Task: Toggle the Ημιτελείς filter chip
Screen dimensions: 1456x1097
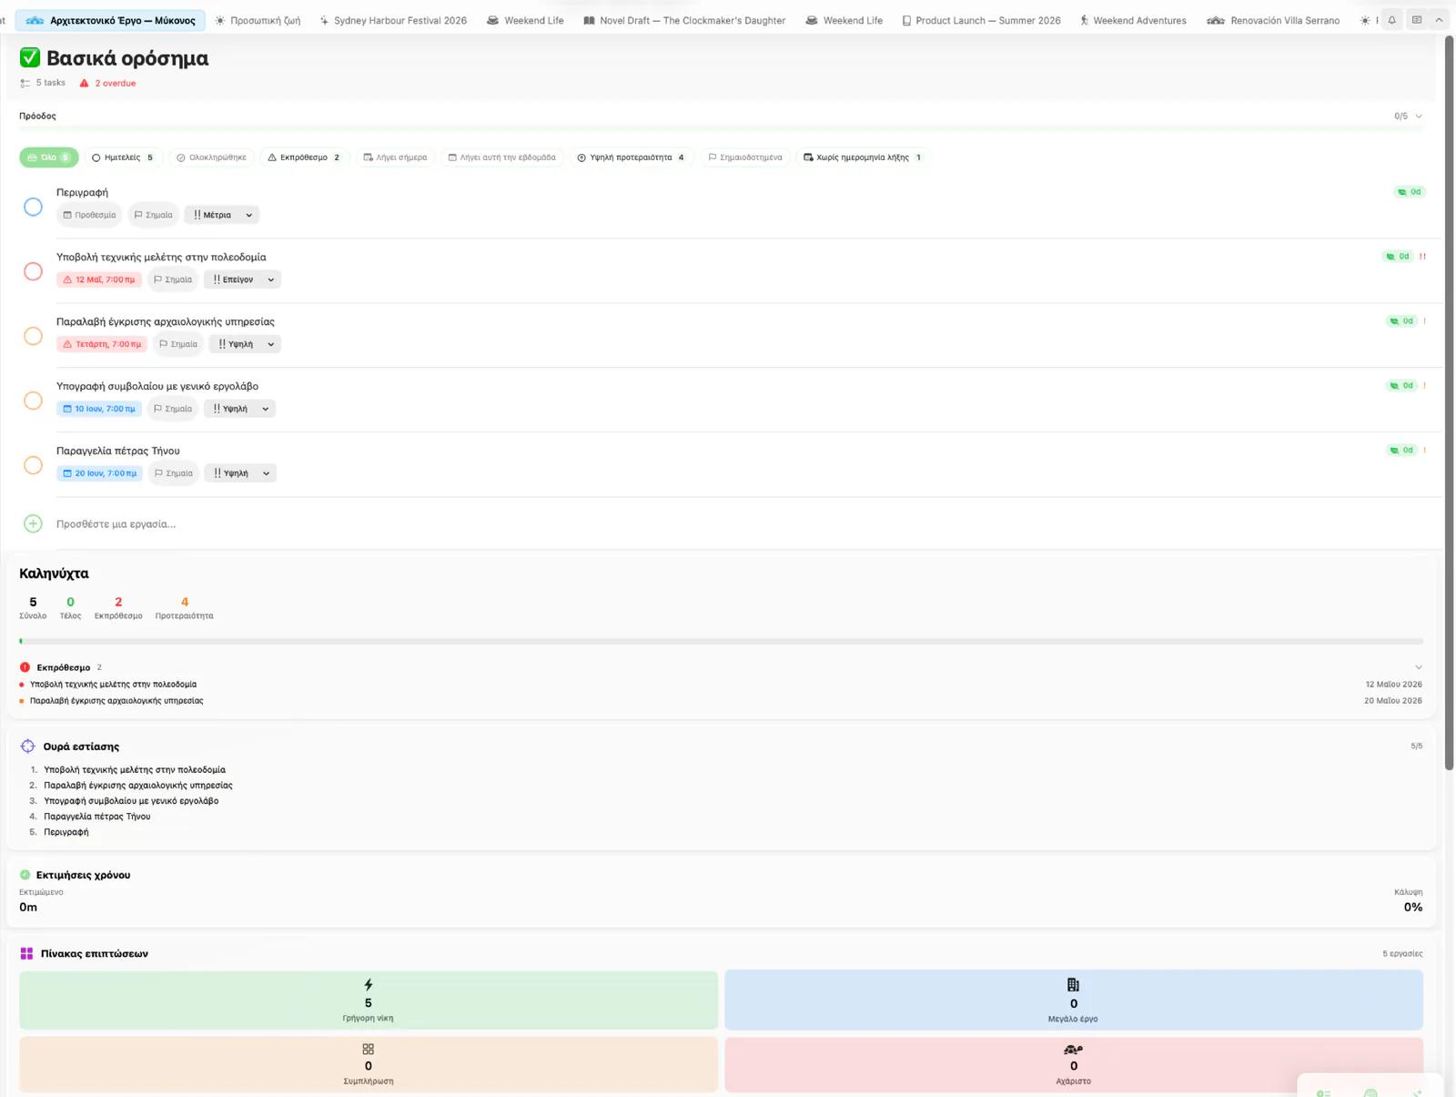Action: tap(123, 157)
